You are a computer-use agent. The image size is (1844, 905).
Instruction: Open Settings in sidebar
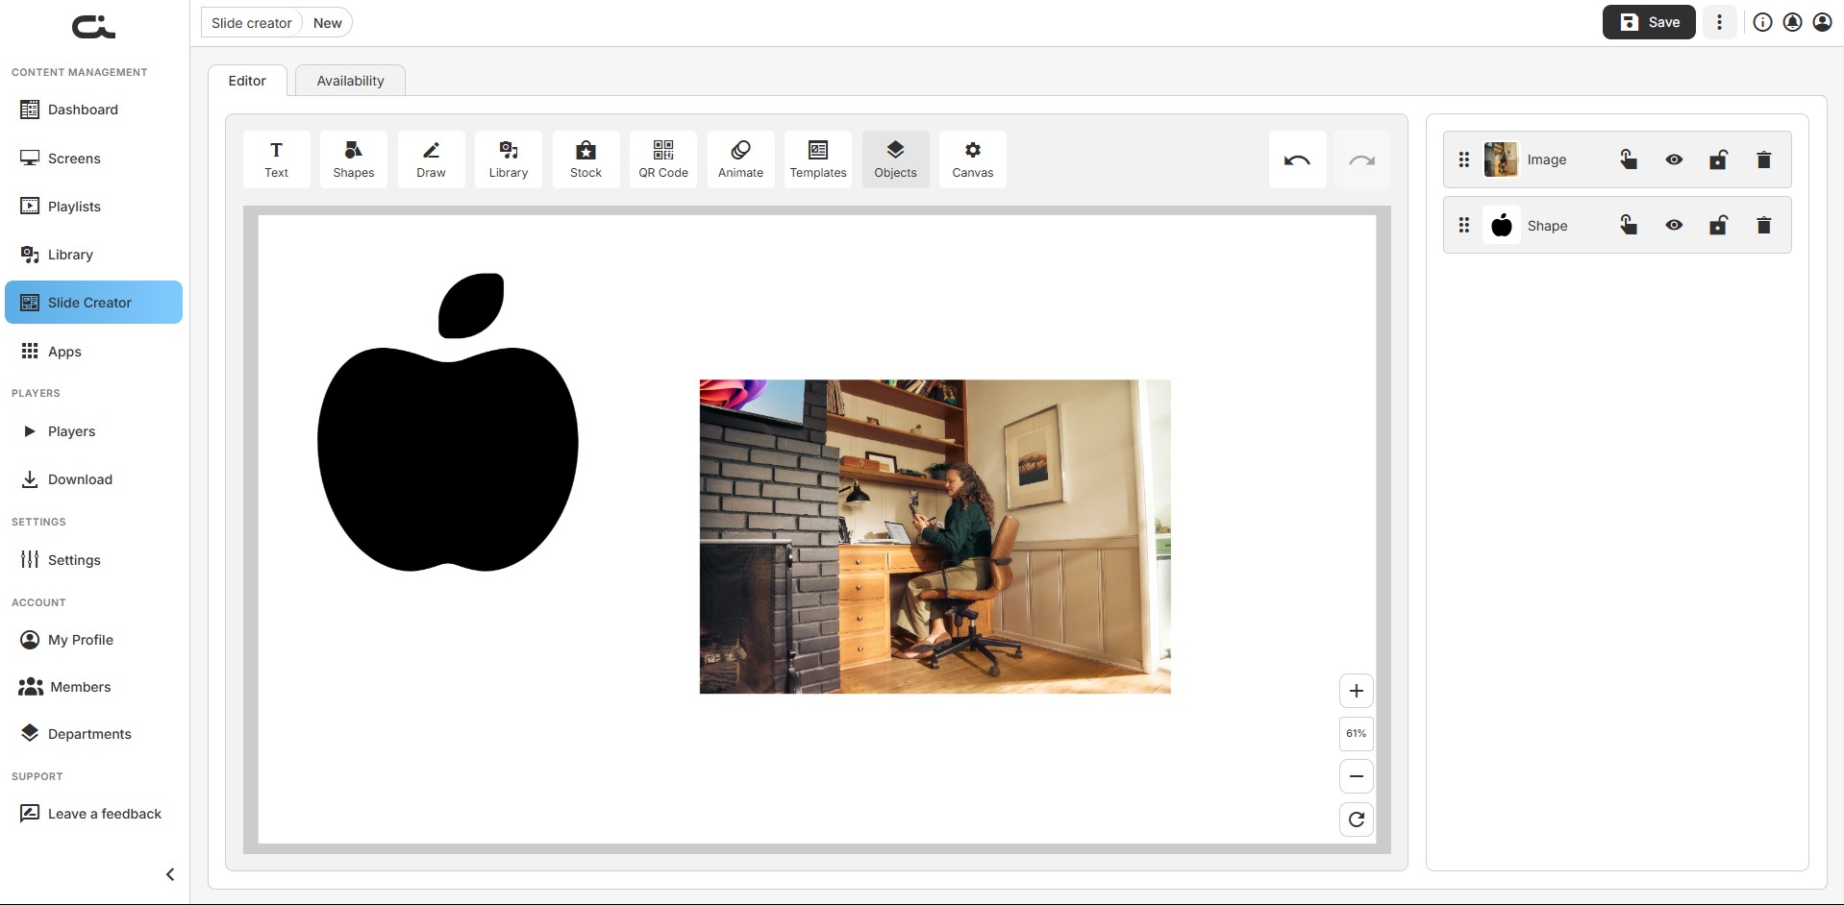(93, 560)
